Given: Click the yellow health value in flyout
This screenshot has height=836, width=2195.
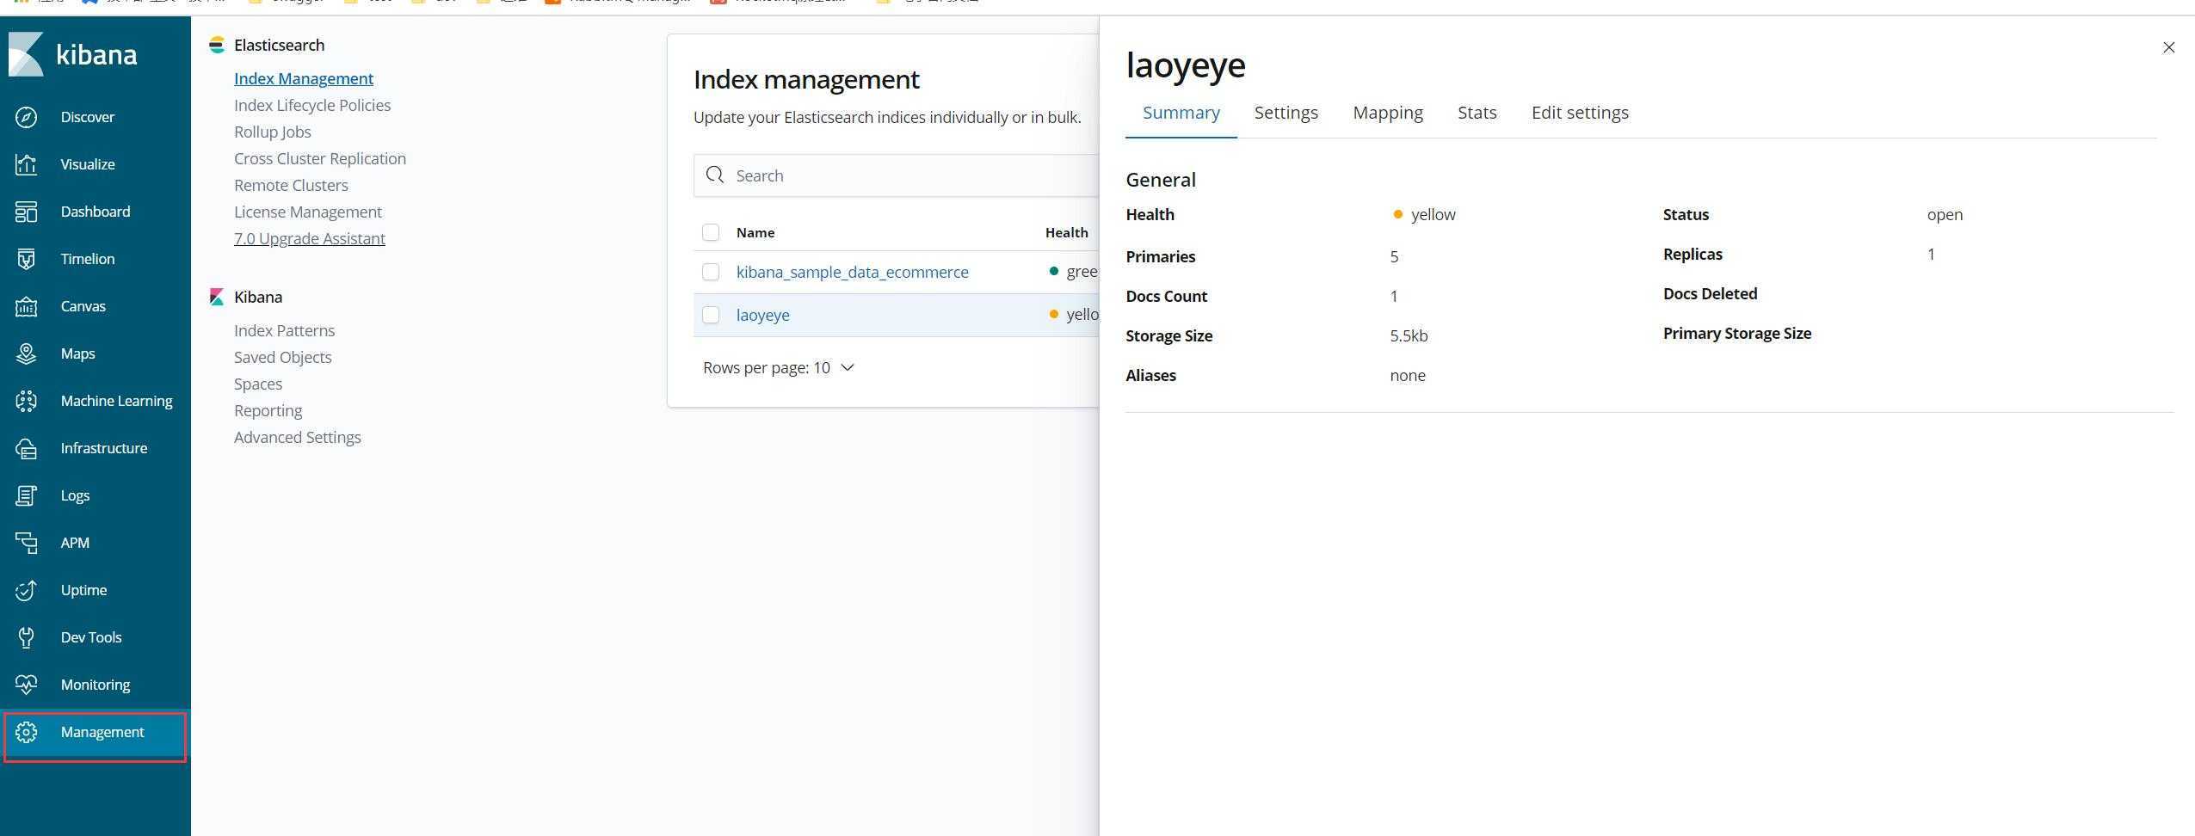Looking at the screenshot, I should pos(1434,214).
